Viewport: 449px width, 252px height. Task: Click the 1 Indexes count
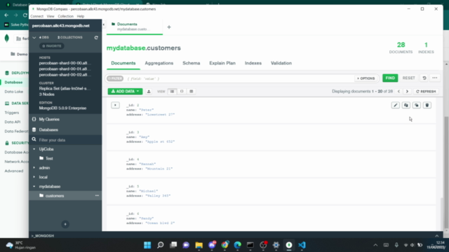(426, 48)
